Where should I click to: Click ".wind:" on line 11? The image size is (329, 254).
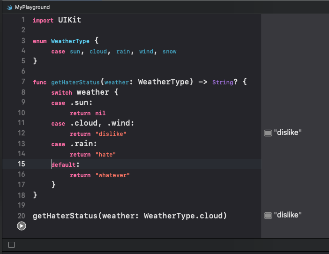click(120, 123)
